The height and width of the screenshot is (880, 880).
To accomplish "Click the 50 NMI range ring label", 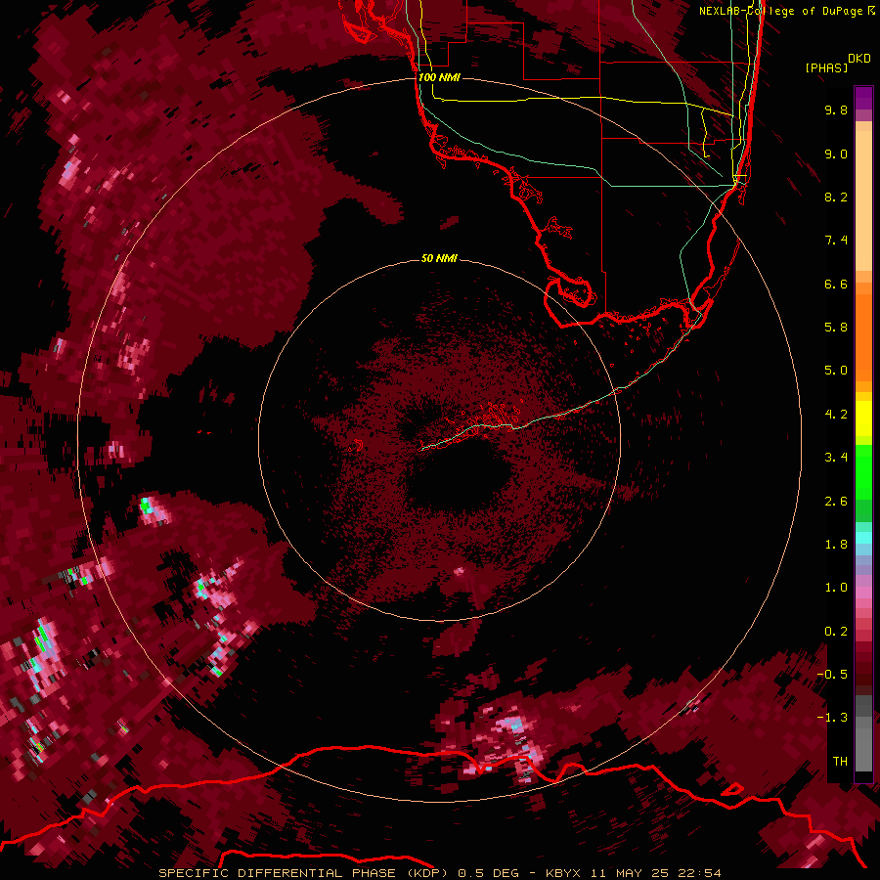I will click(439, 258).
